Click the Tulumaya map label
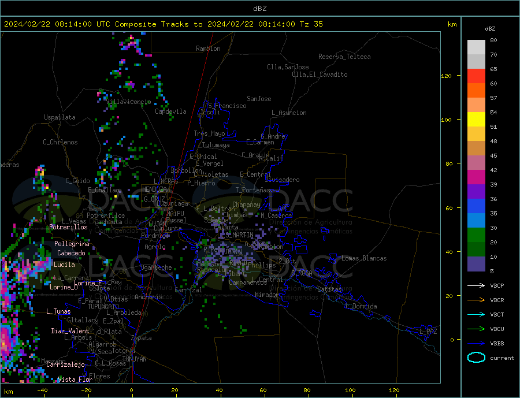Viewport: 520px width, 398px height. coord(216,145)
